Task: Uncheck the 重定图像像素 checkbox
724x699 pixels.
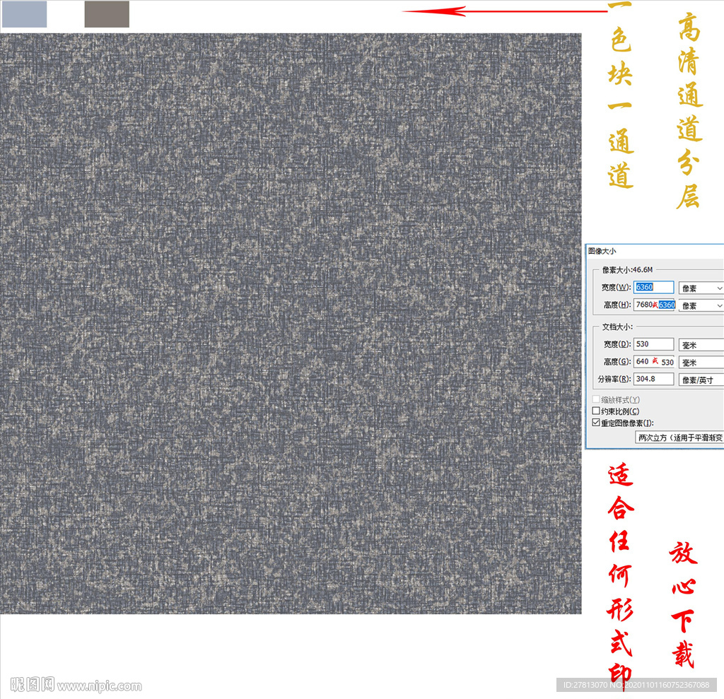Action: pyautogui.click(x=596, y=423)
